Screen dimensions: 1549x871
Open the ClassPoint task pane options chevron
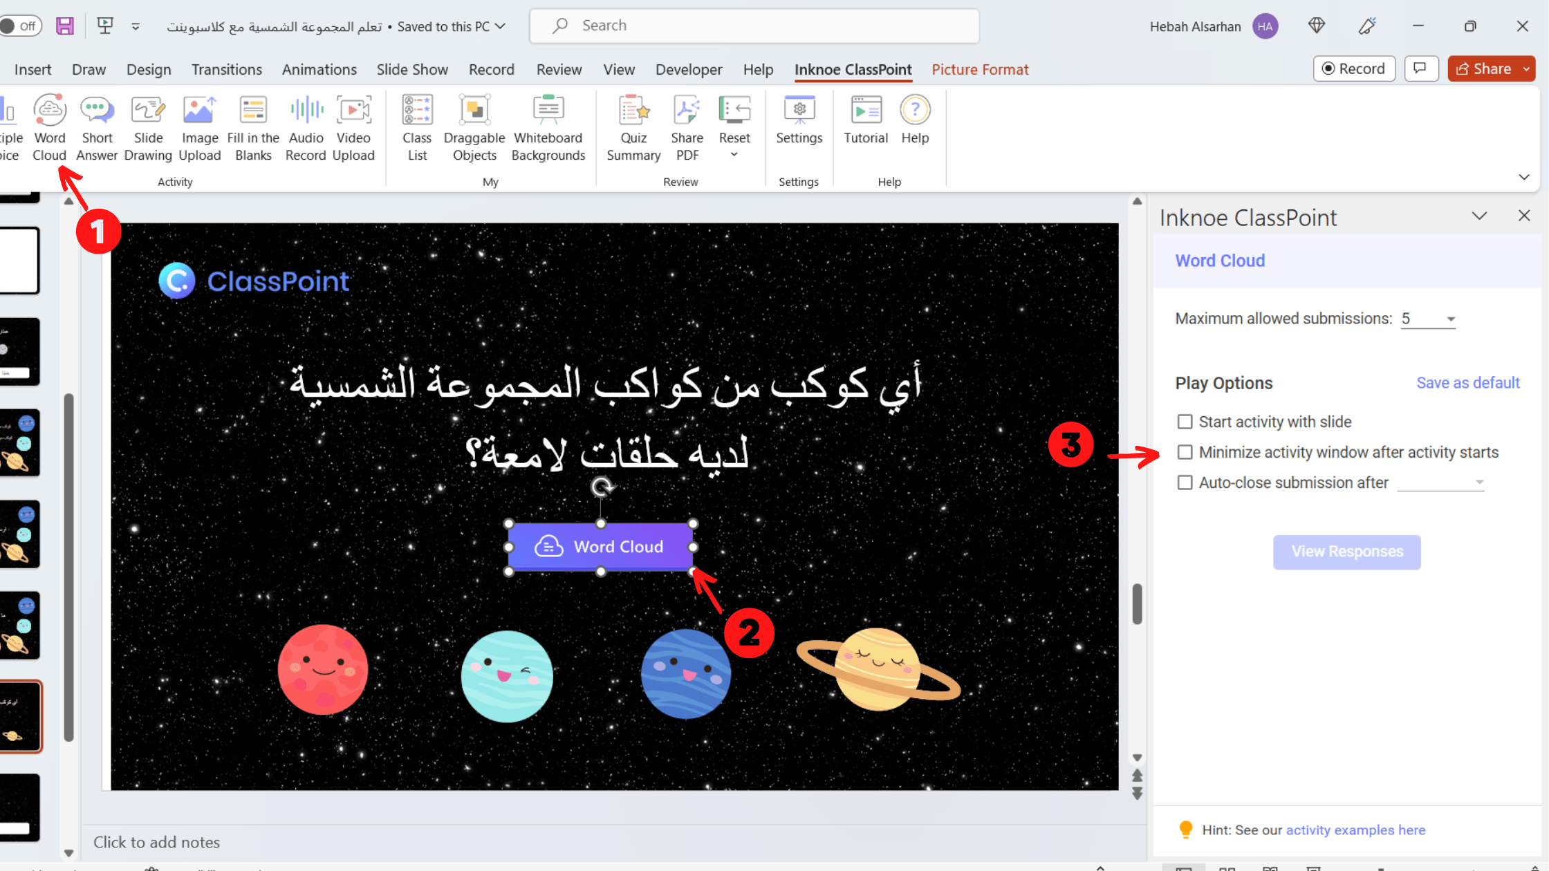(1479, 216)
